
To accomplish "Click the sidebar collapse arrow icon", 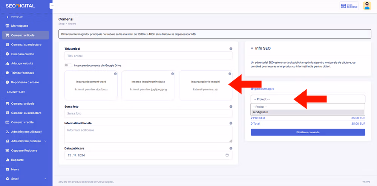I will tap(52, 6).
